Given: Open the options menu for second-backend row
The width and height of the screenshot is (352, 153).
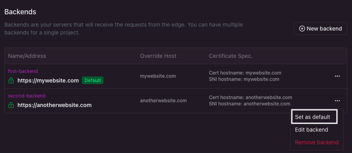Looking at the screenshot, I should (x=337, y=101).
